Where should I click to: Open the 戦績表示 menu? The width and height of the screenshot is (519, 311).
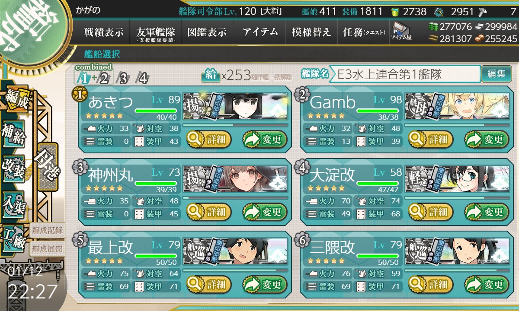(104, 32)
